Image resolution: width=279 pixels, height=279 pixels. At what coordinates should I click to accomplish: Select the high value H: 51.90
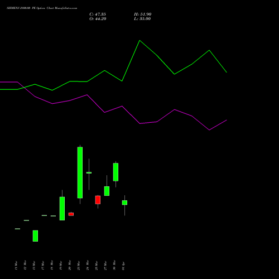143,15
